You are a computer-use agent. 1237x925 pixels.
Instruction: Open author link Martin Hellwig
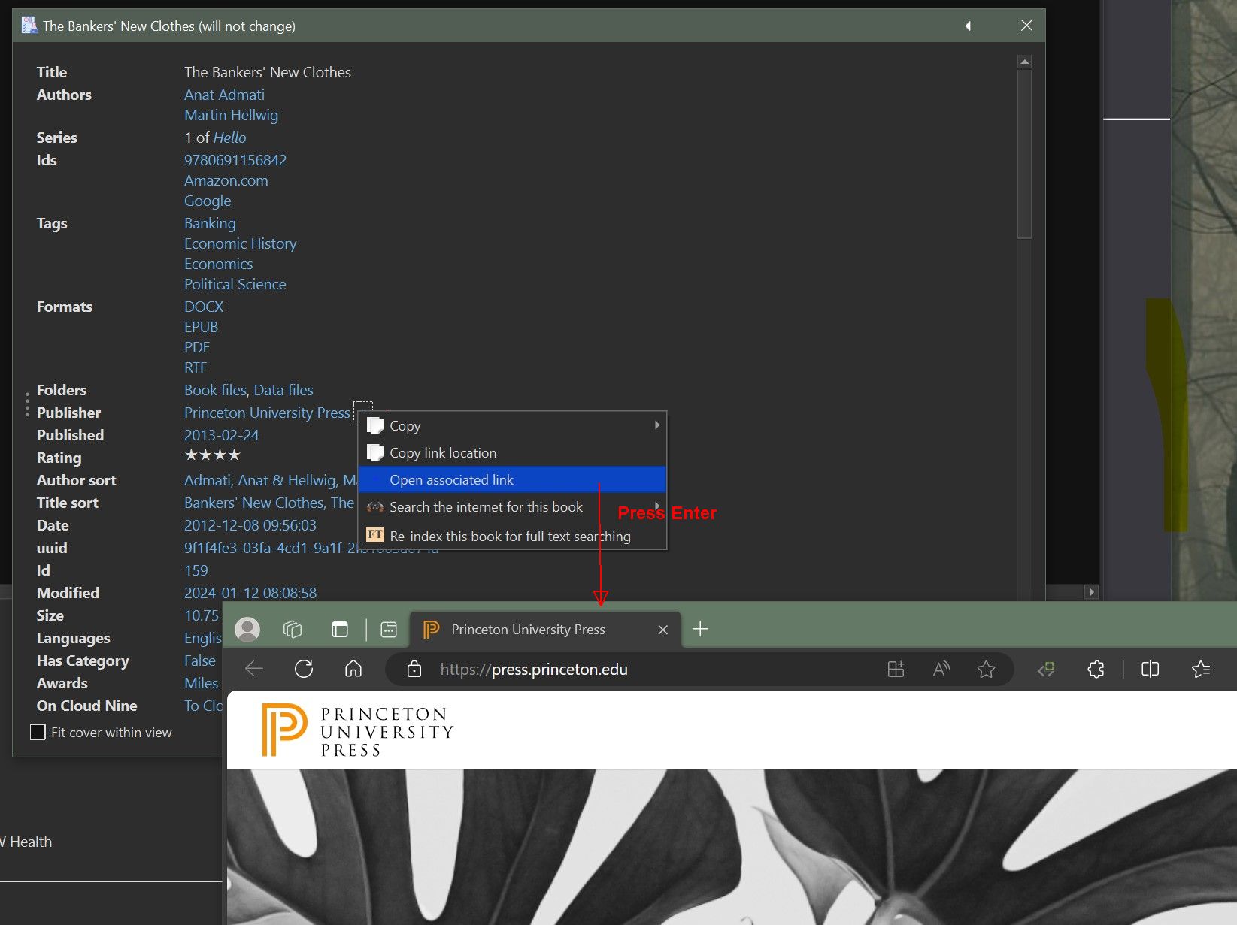231,115
